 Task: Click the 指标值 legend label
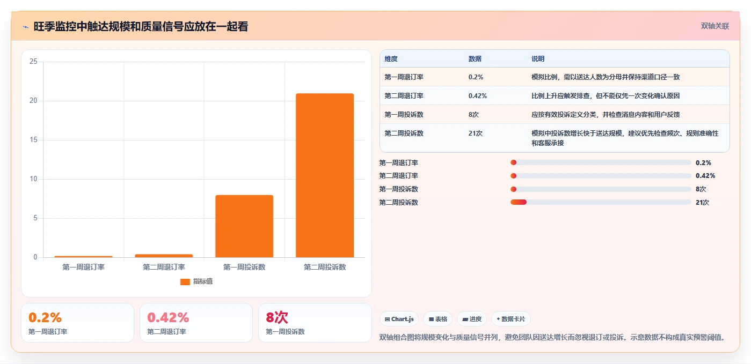pos(203,281)
